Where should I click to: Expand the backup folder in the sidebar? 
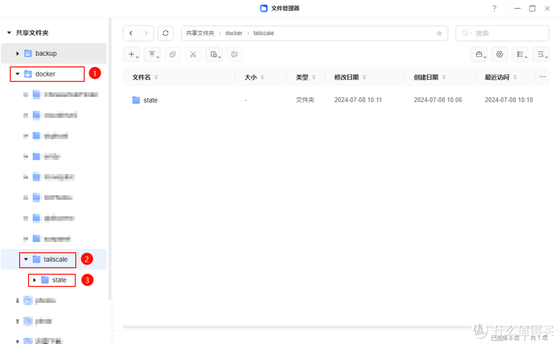coord(17,53)
